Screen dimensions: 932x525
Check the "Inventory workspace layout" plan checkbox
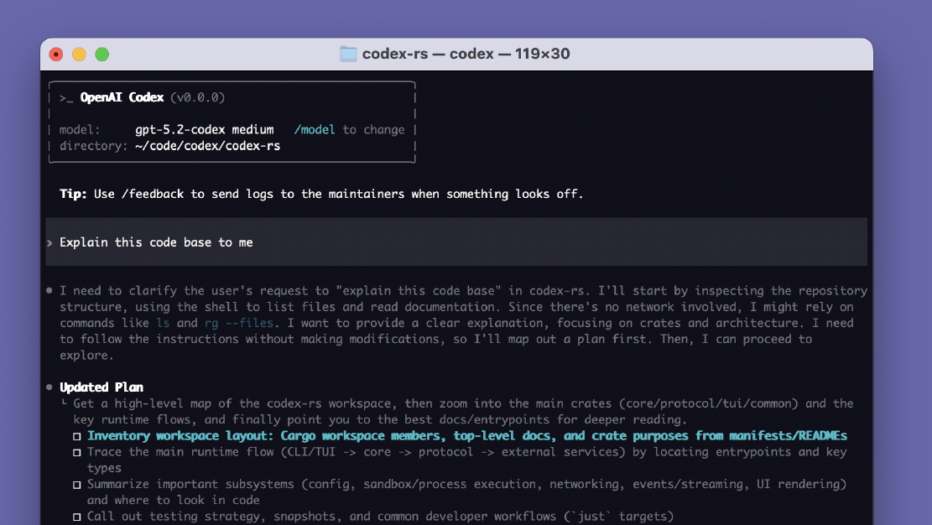point(77,435)
